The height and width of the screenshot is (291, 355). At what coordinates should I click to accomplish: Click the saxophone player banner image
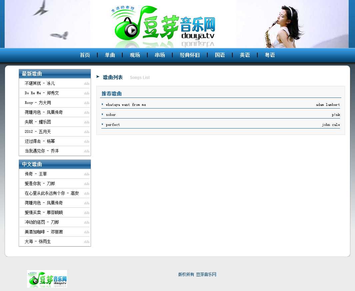coord(283,25)
